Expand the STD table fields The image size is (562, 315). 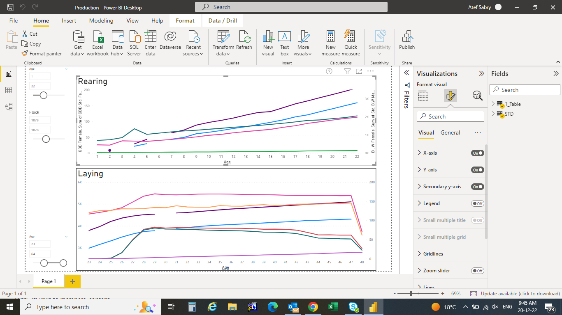(493, 114)
